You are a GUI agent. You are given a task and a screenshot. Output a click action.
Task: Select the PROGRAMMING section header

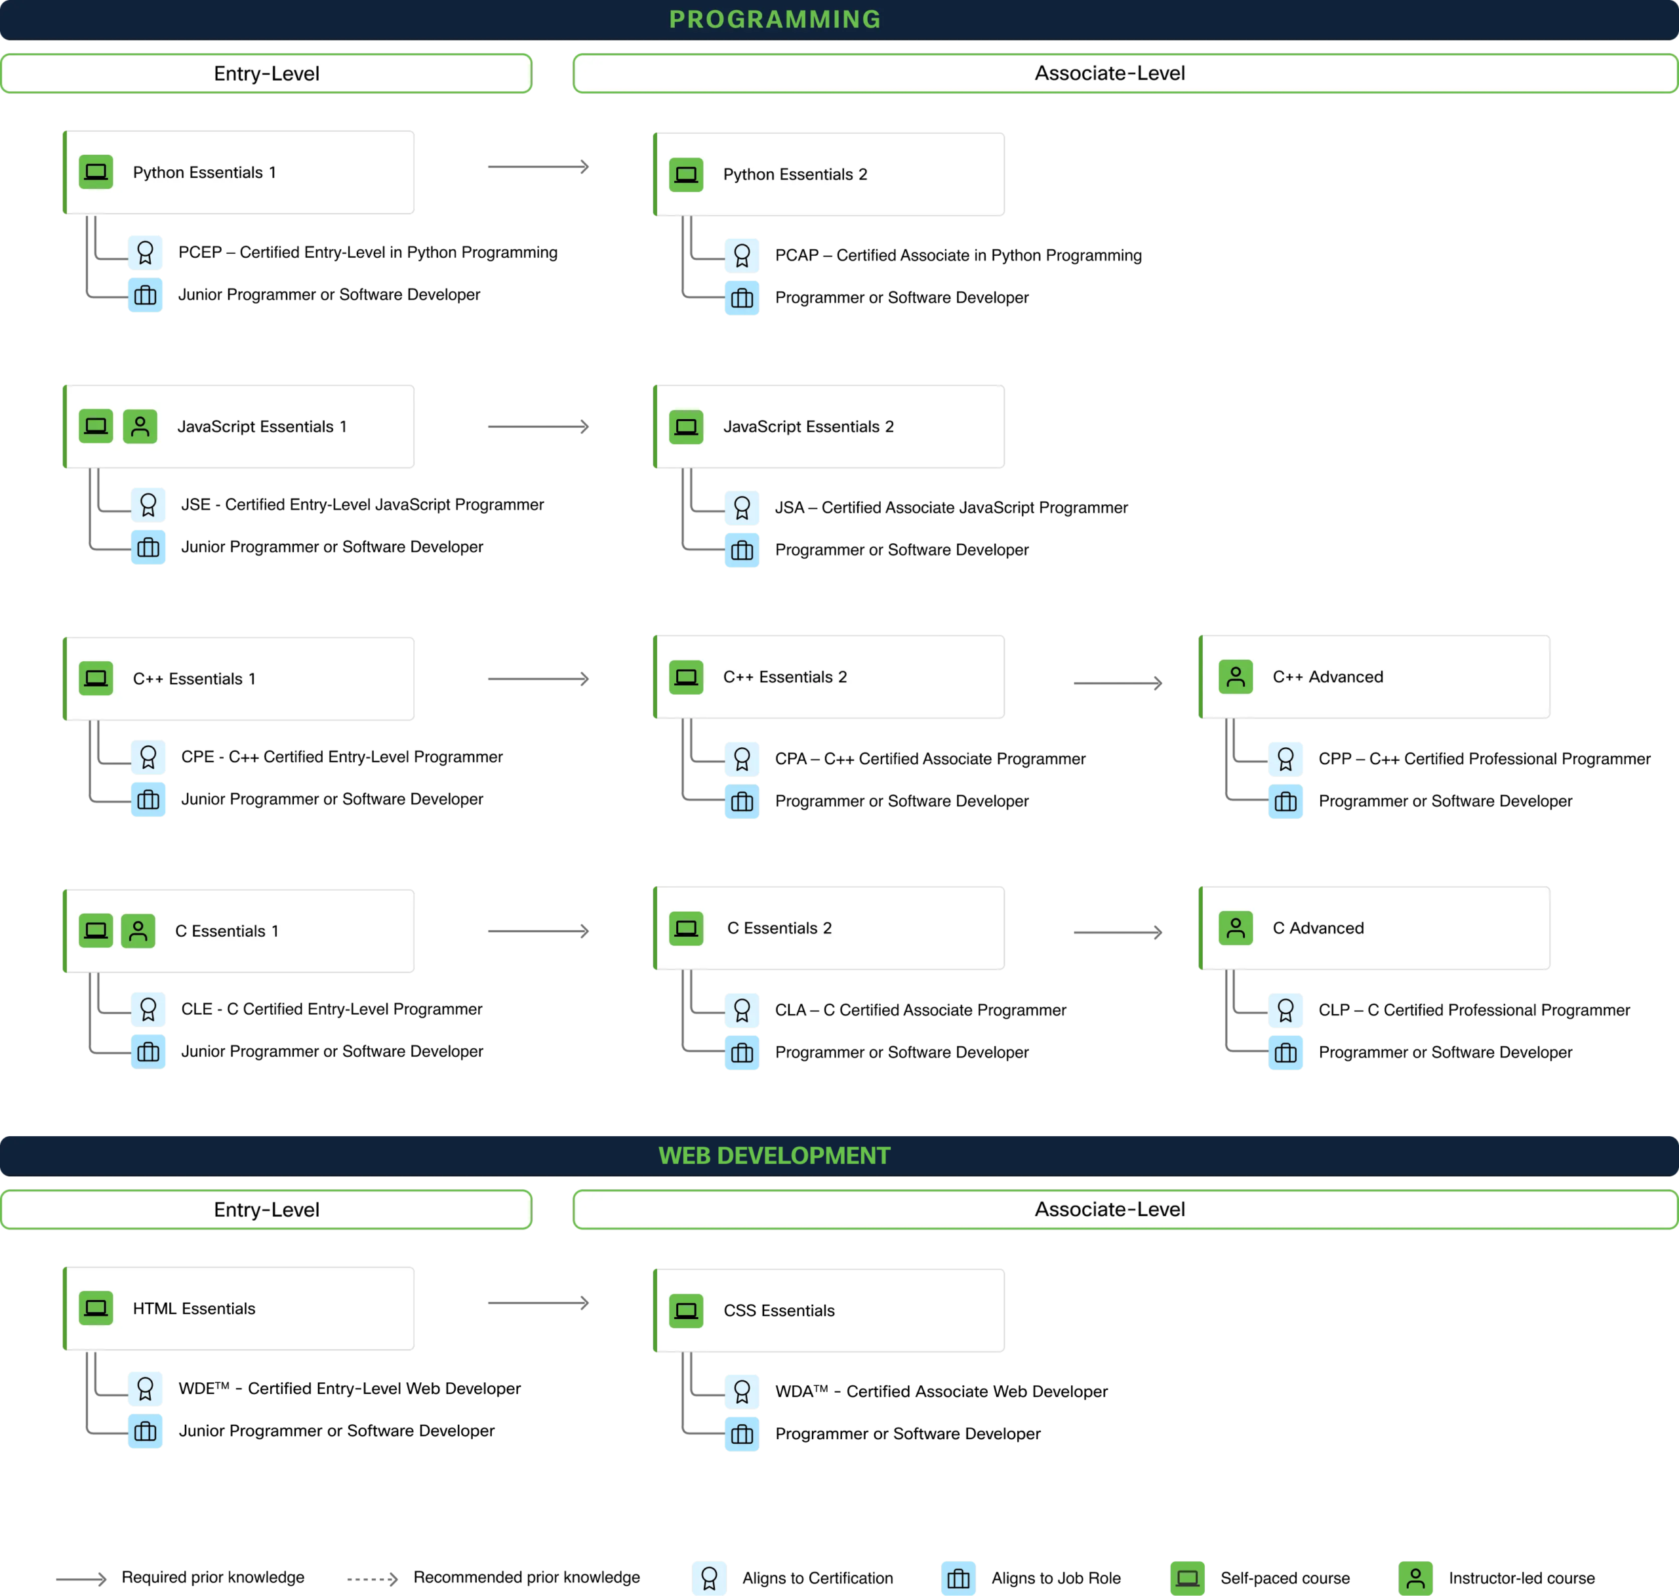(774, 20)
